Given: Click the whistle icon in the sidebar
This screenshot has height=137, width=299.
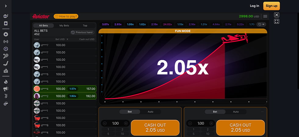Looking at the screenshot, I should (6, 104).
